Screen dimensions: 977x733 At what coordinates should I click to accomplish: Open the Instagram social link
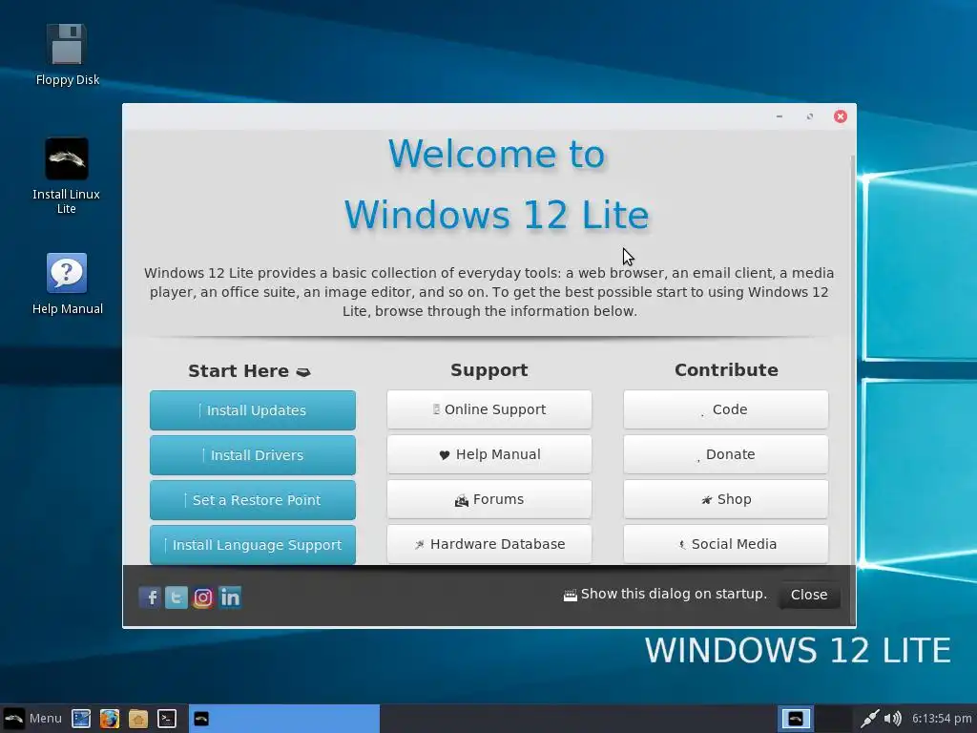pyautogui.click(x=203, y=597)
